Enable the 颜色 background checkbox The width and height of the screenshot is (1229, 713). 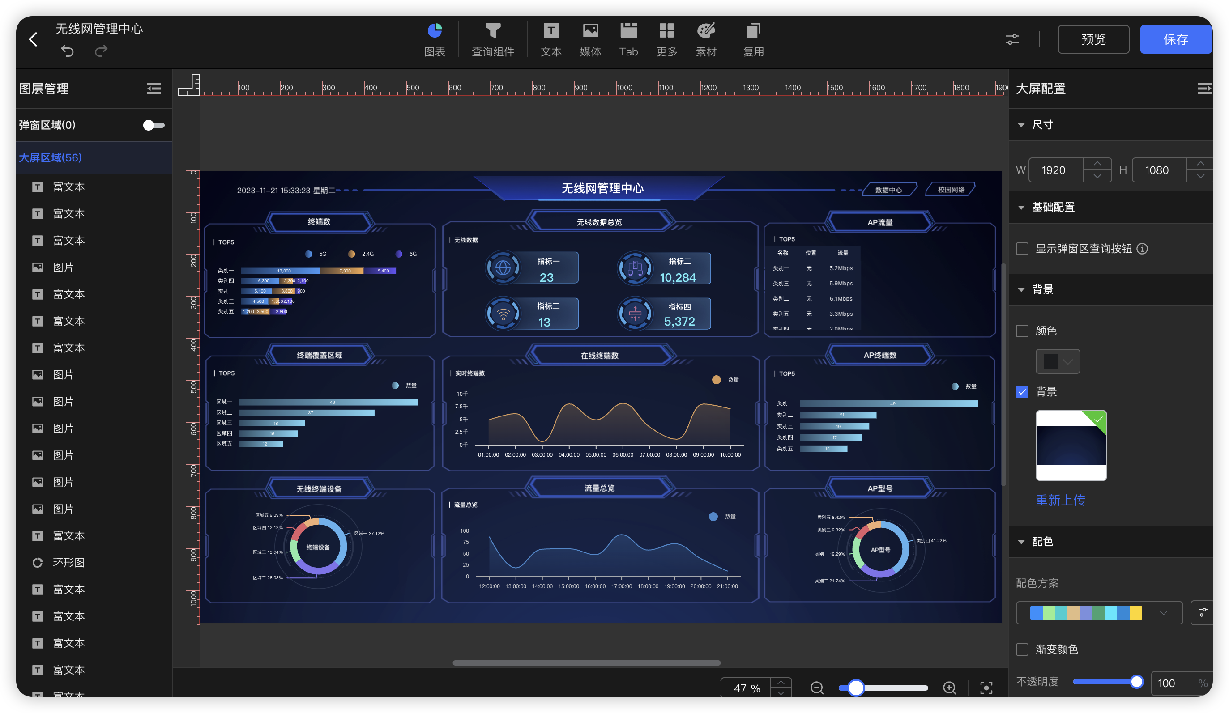(x=1022, y=331)
